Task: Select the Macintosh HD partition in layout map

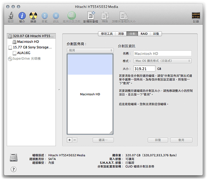Action: click(x=90, y=94)
